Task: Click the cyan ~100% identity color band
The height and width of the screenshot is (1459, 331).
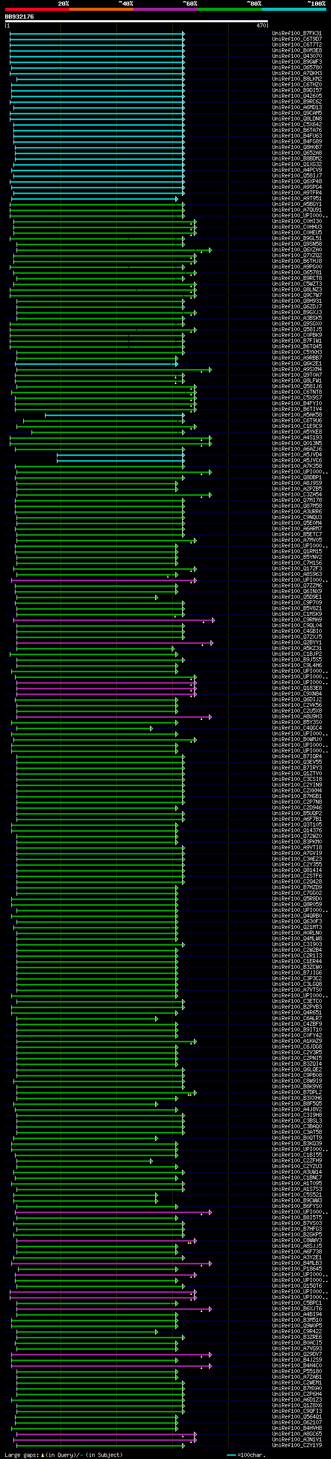Action: pos(294,9)
